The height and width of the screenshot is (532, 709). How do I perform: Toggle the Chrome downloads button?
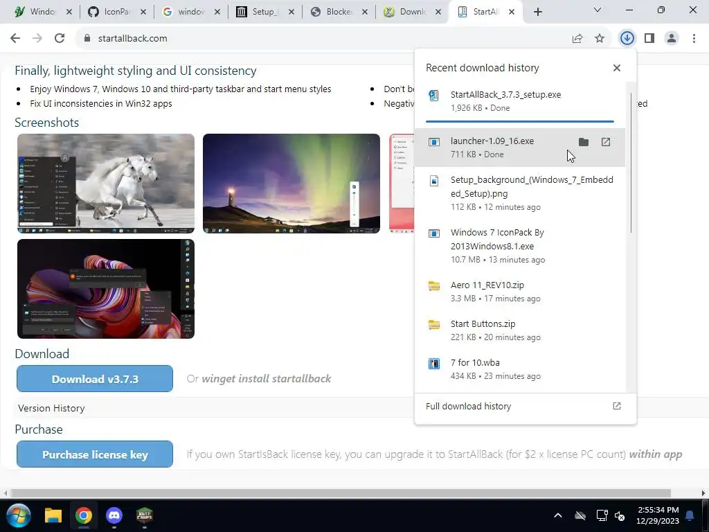[x=627, y=39]
